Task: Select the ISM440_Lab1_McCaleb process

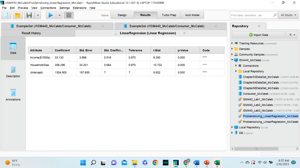Action: (x=258, y=99)
